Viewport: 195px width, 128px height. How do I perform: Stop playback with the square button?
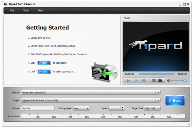pos(144,80)
